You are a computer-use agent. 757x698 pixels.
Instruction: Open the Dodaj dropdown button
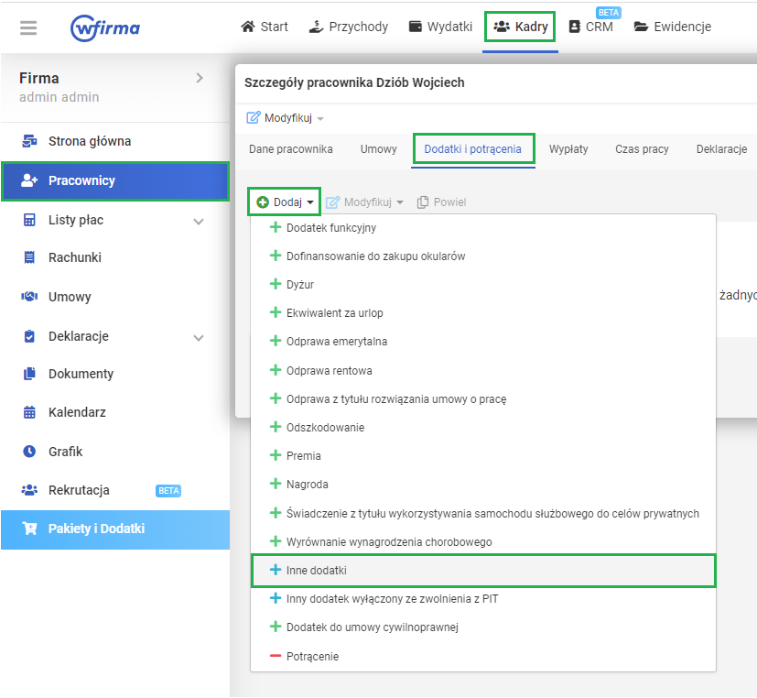click(x=285, y=202)
